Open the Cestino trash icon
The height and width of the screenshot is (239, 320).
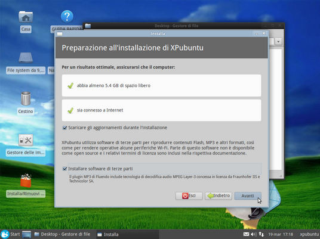click(x=26, y=98)
